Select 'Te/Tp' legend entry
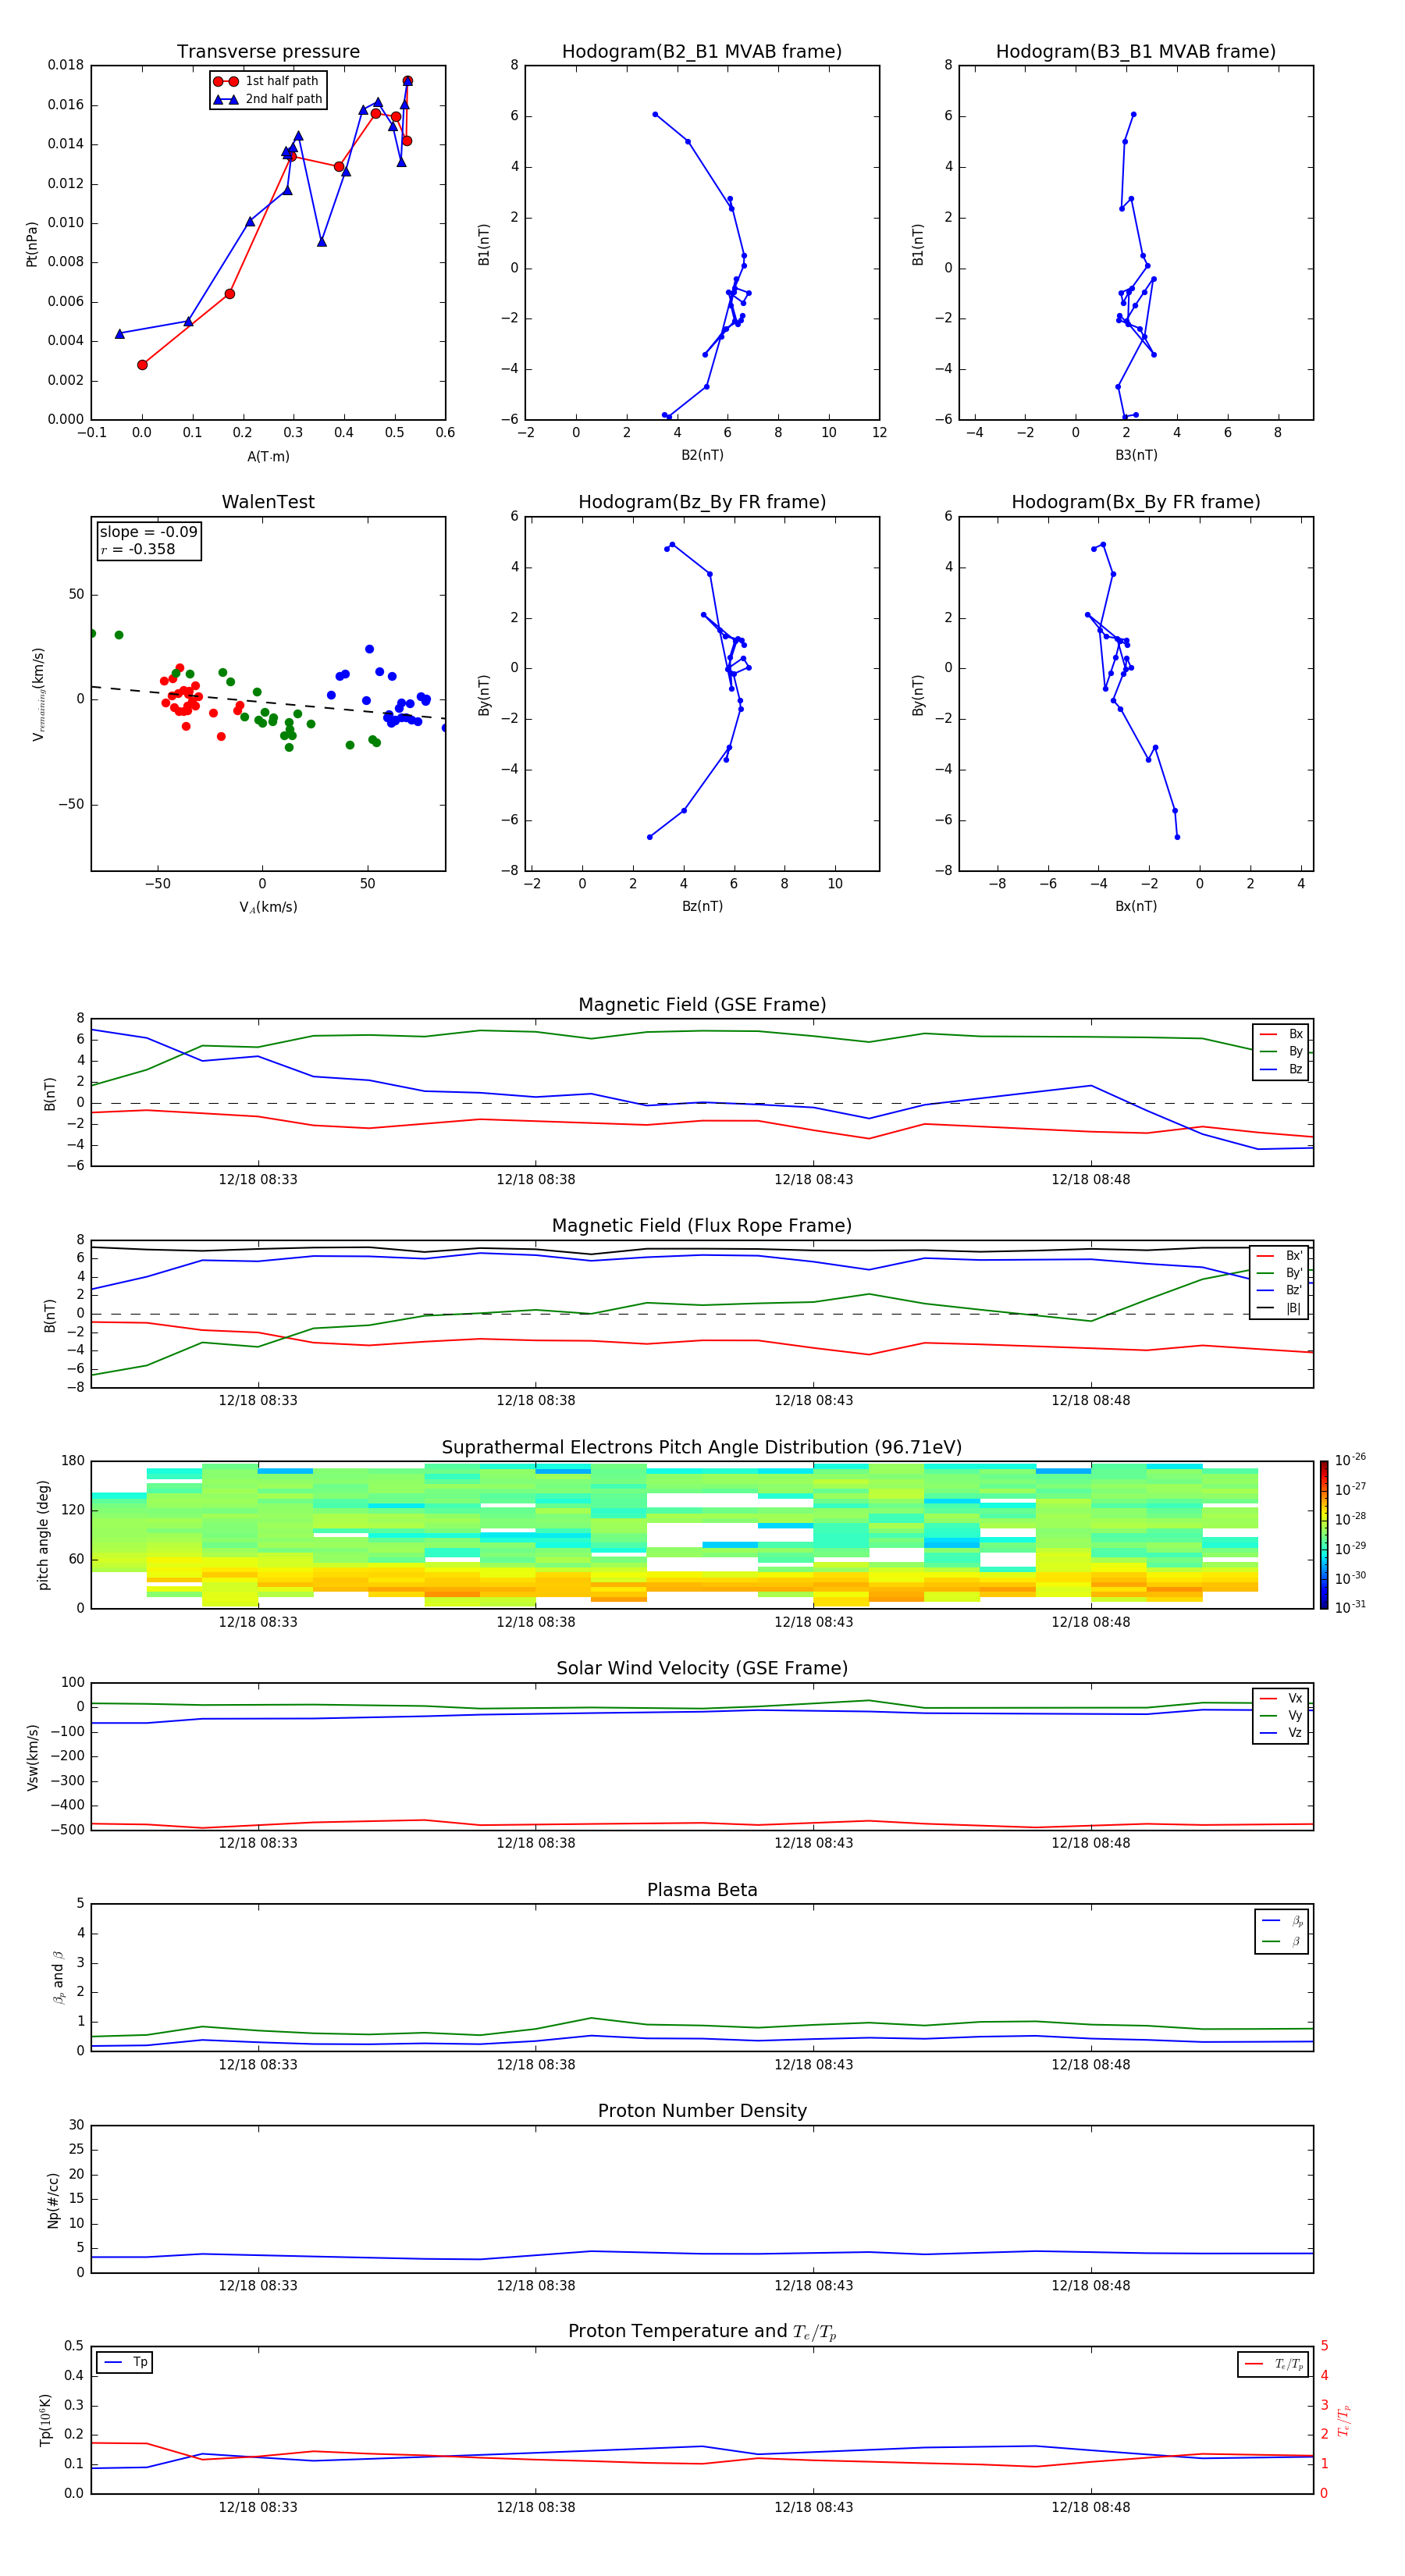This screenshot has width=1405, height=2576. (1275, 2364)
